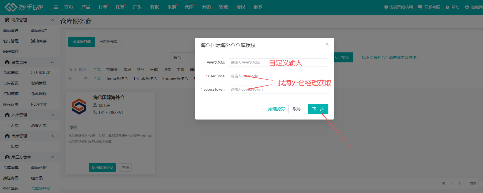Collapse the 第三方仓库 sidebar section

[52, 157]
